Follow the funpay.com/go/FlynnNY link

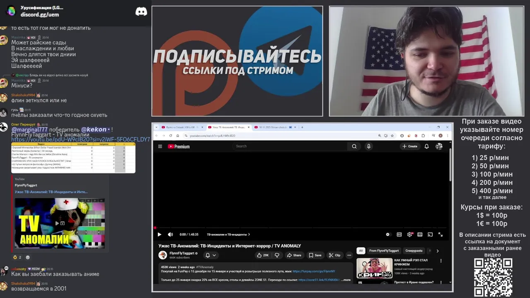click(314, 272)
